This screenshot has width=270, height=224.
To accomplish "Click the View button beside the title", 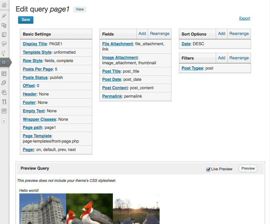I will [80, 9].
